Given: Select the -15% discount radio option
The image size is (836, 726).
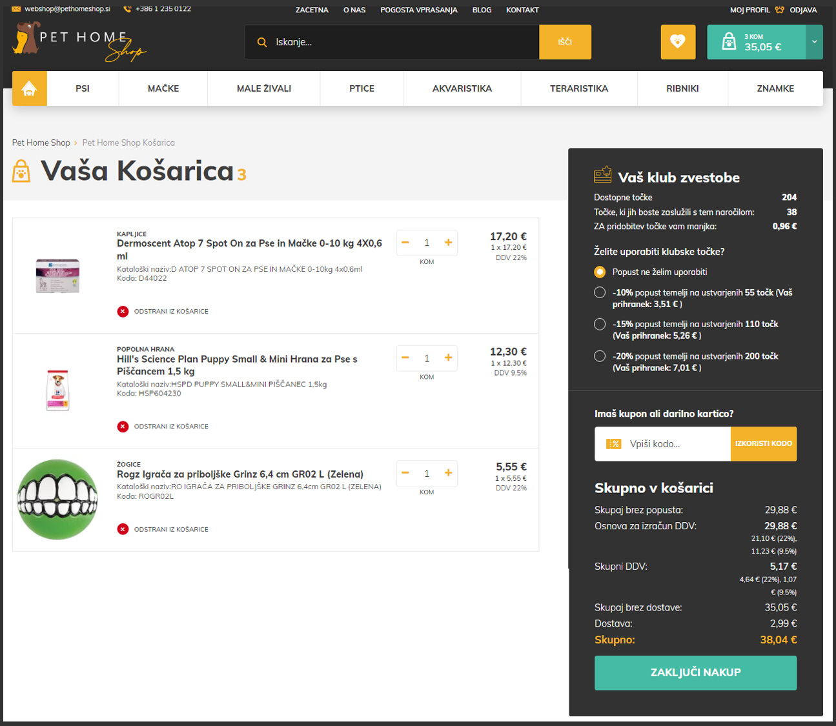Looking at the screenshot, I should [x=600, y=324].
